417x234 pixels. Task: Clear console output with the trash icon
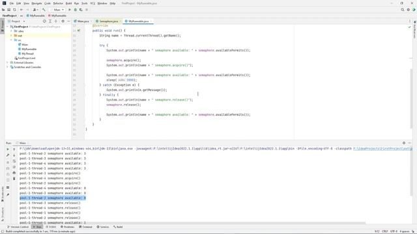[x=14, y=179]
